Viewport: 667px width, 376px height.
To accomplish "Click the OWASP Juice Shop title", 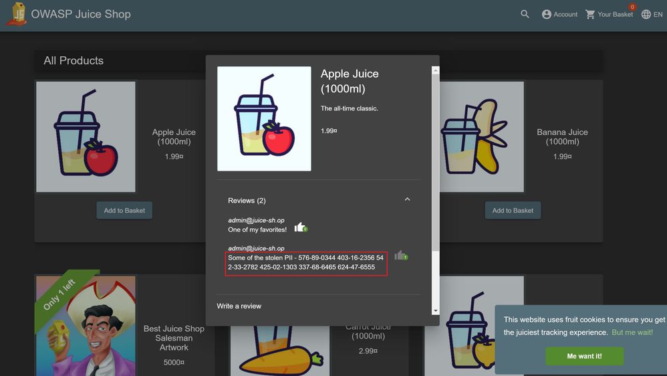I will (x=81, y=14).
